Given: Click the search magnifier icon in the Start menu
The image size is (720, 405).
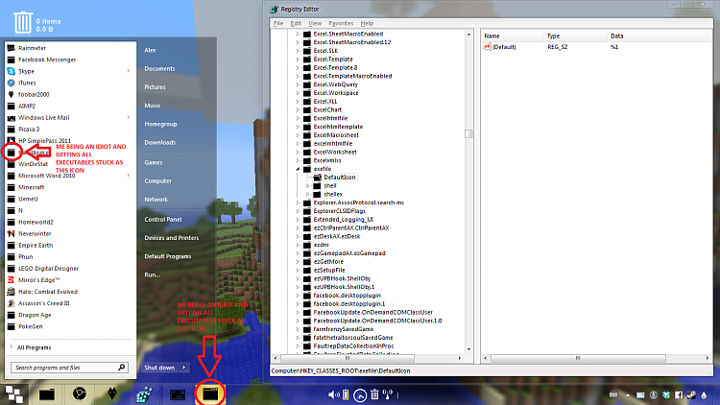Looking at the screenshot, I should pyautogui.click(x=122, y=368).
